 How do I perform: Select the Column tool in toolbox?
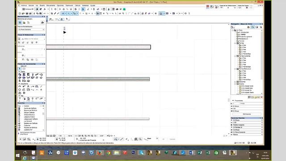click(33, 75)
